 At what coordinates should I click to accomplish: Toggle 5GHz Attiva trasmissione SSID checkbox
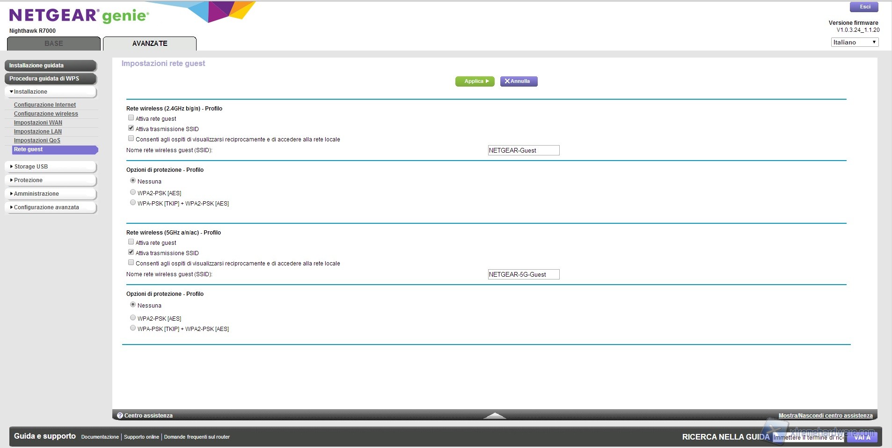click(131, 252)
